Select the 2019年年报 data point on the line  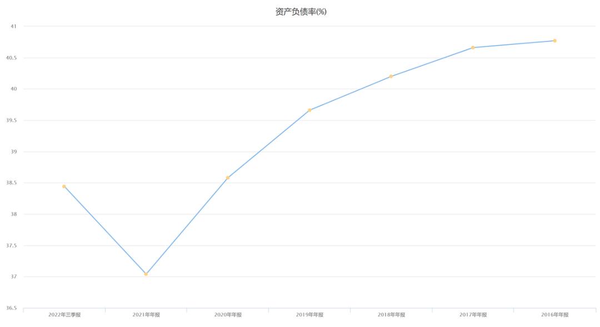[309, 110]
